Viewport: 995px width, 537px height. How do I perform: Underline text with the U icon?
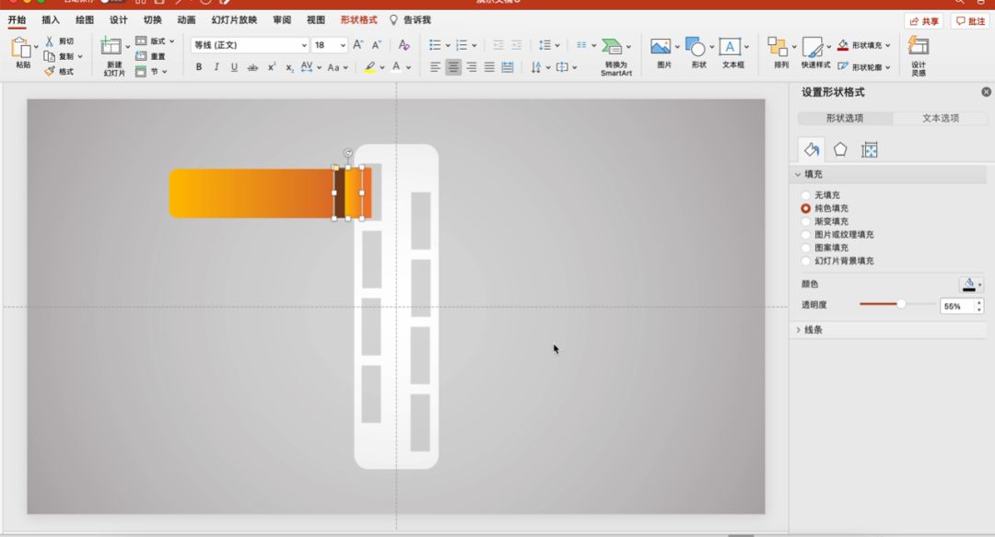[234, 66]
